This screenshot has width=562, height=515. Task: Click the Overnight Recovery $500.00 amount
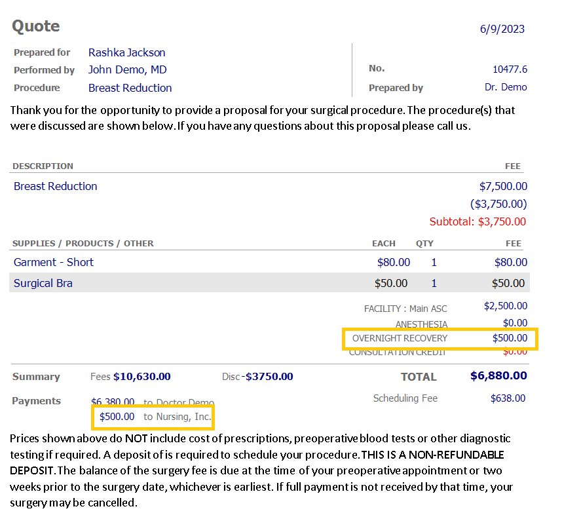pyautogui.click(x=510, y=338)
